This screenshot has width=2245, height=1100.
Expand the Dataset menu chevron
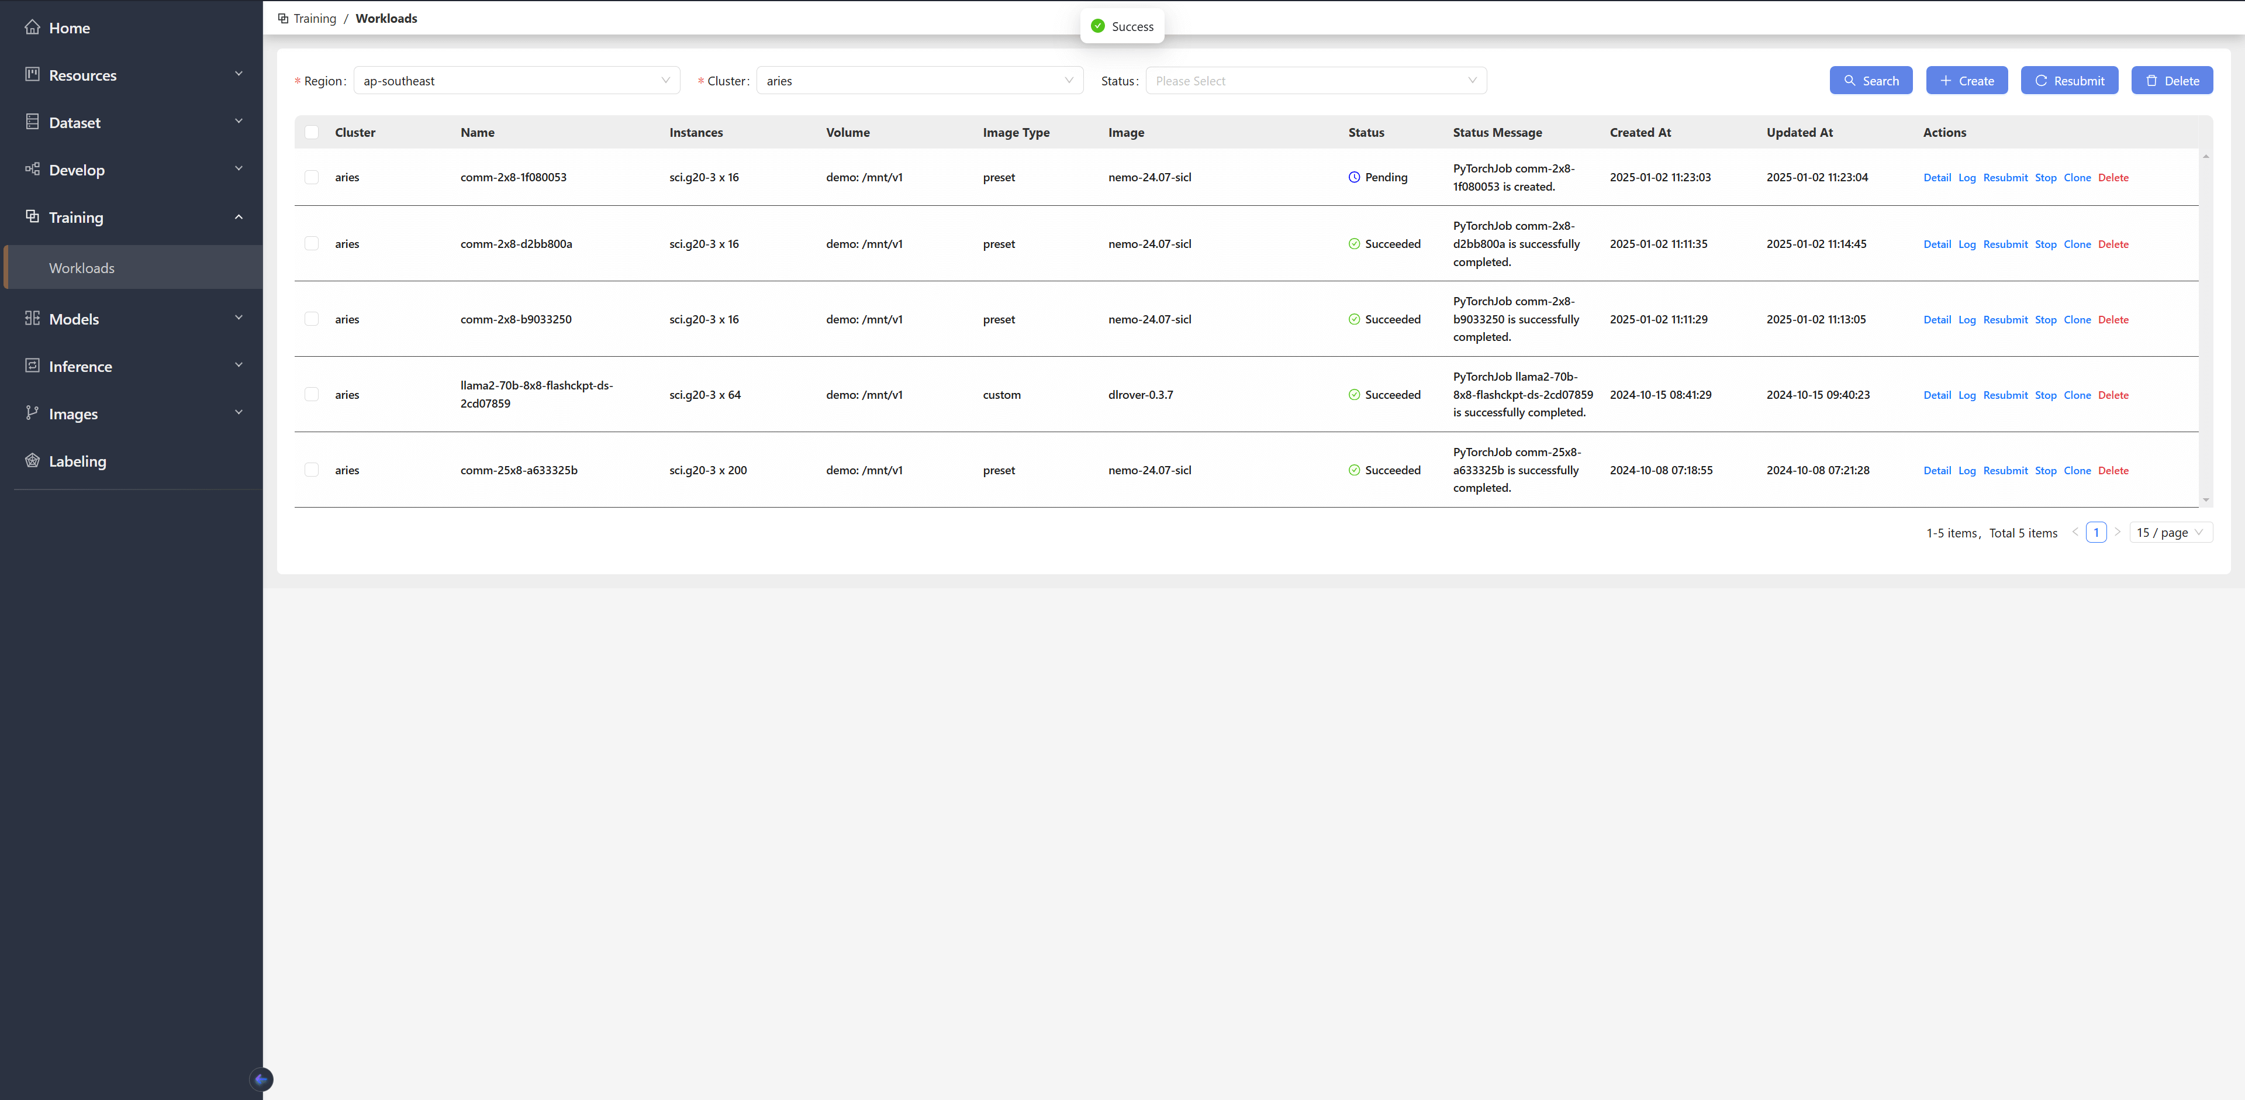pyautogui.click(x=239, y=122)
